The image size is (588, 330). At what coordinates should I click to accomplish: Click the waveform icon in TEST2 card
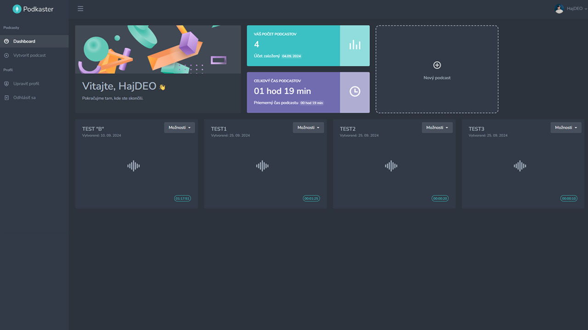click(x=391, y=166)
